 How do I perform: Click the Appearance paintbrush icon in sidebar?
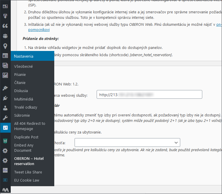pos(5,88)
